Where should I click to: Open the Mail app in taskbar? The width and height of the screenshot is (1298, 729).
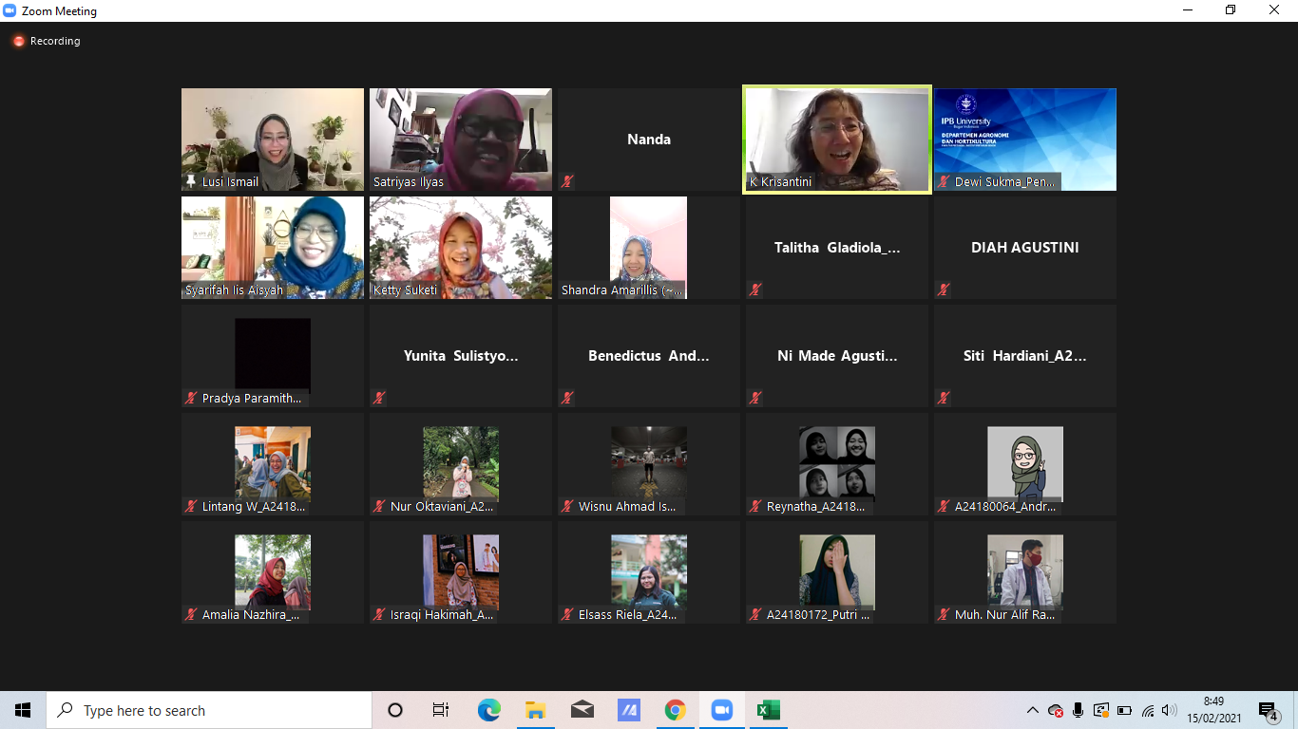tap(582, 710)
